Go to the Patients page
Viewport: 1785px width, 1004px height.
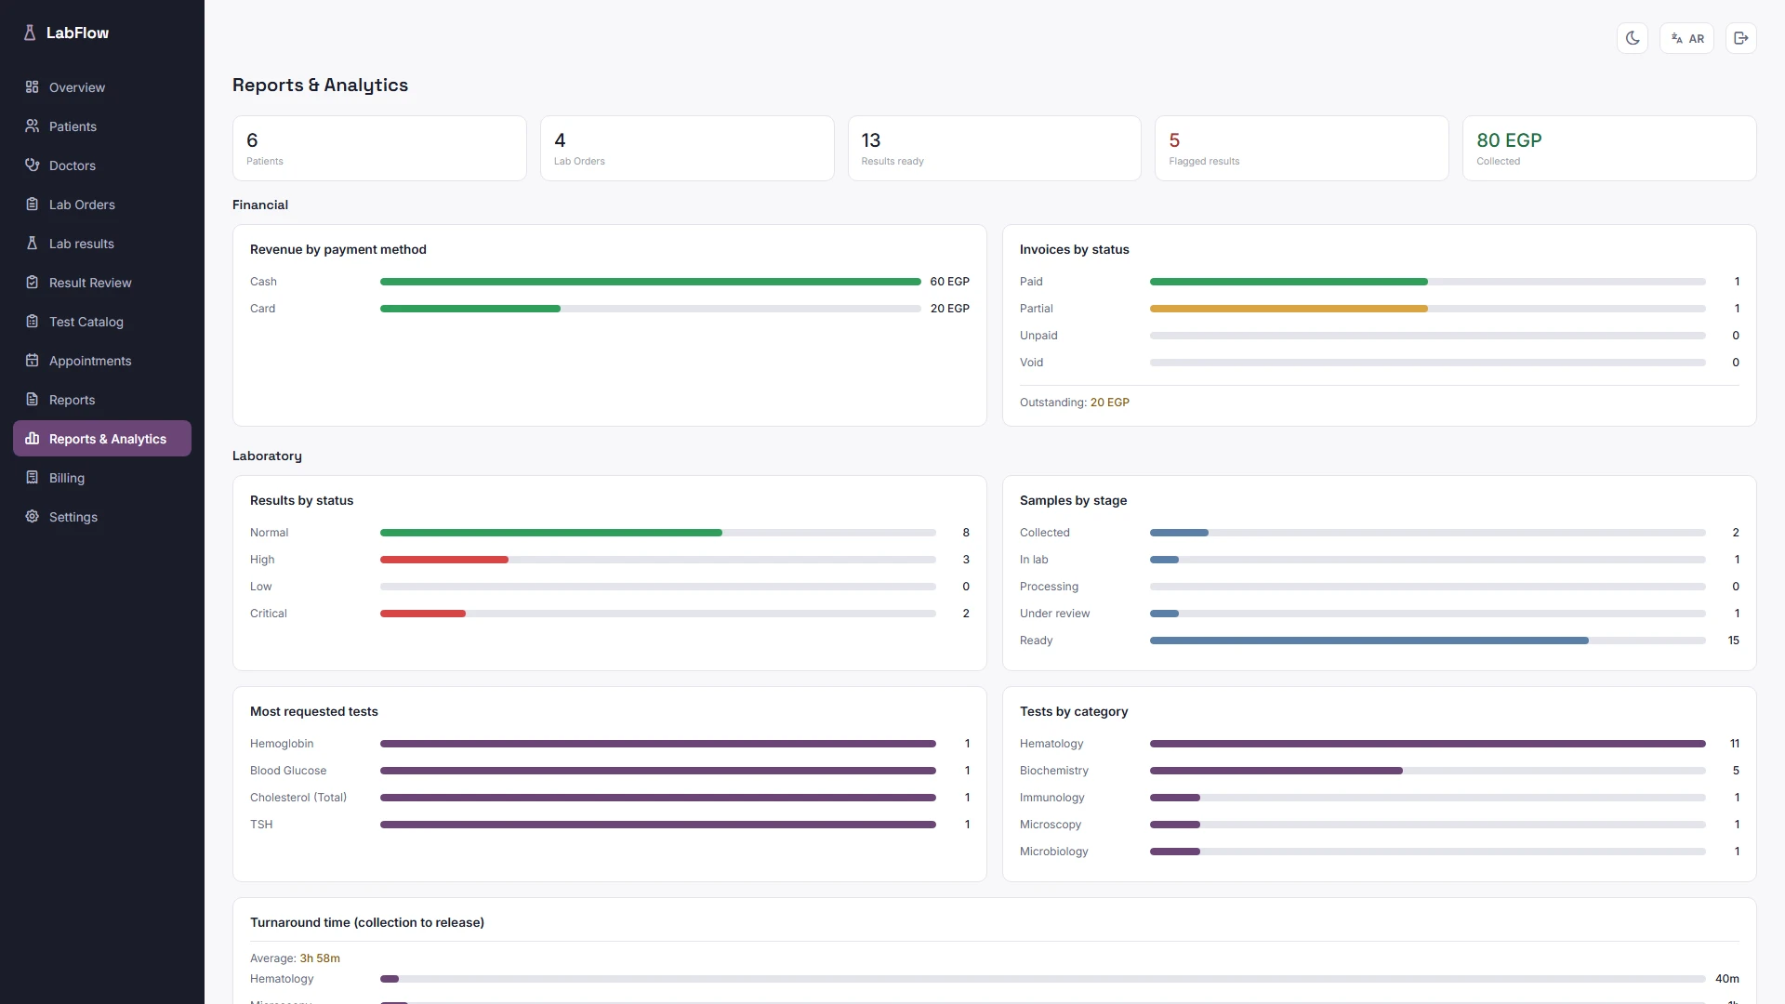(102, 125)
